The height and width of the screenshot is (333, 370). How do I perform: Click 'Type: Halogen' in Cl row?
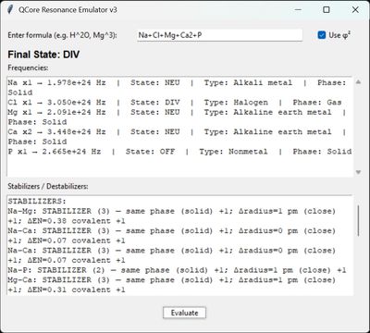(x=236, y=103)
